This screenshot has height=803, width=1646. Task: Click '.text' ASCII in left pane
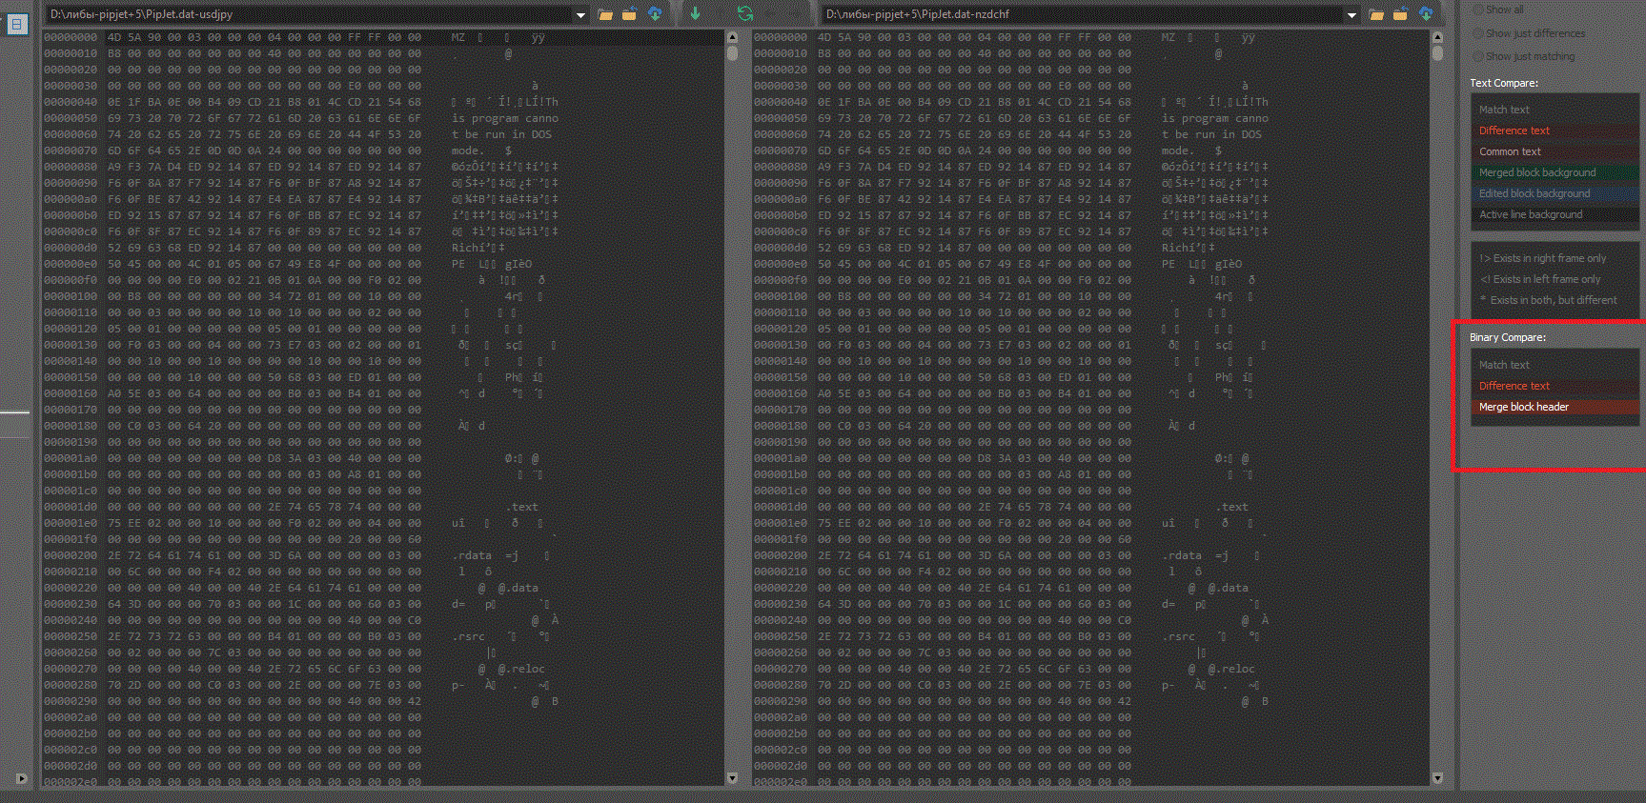(521, 507)
